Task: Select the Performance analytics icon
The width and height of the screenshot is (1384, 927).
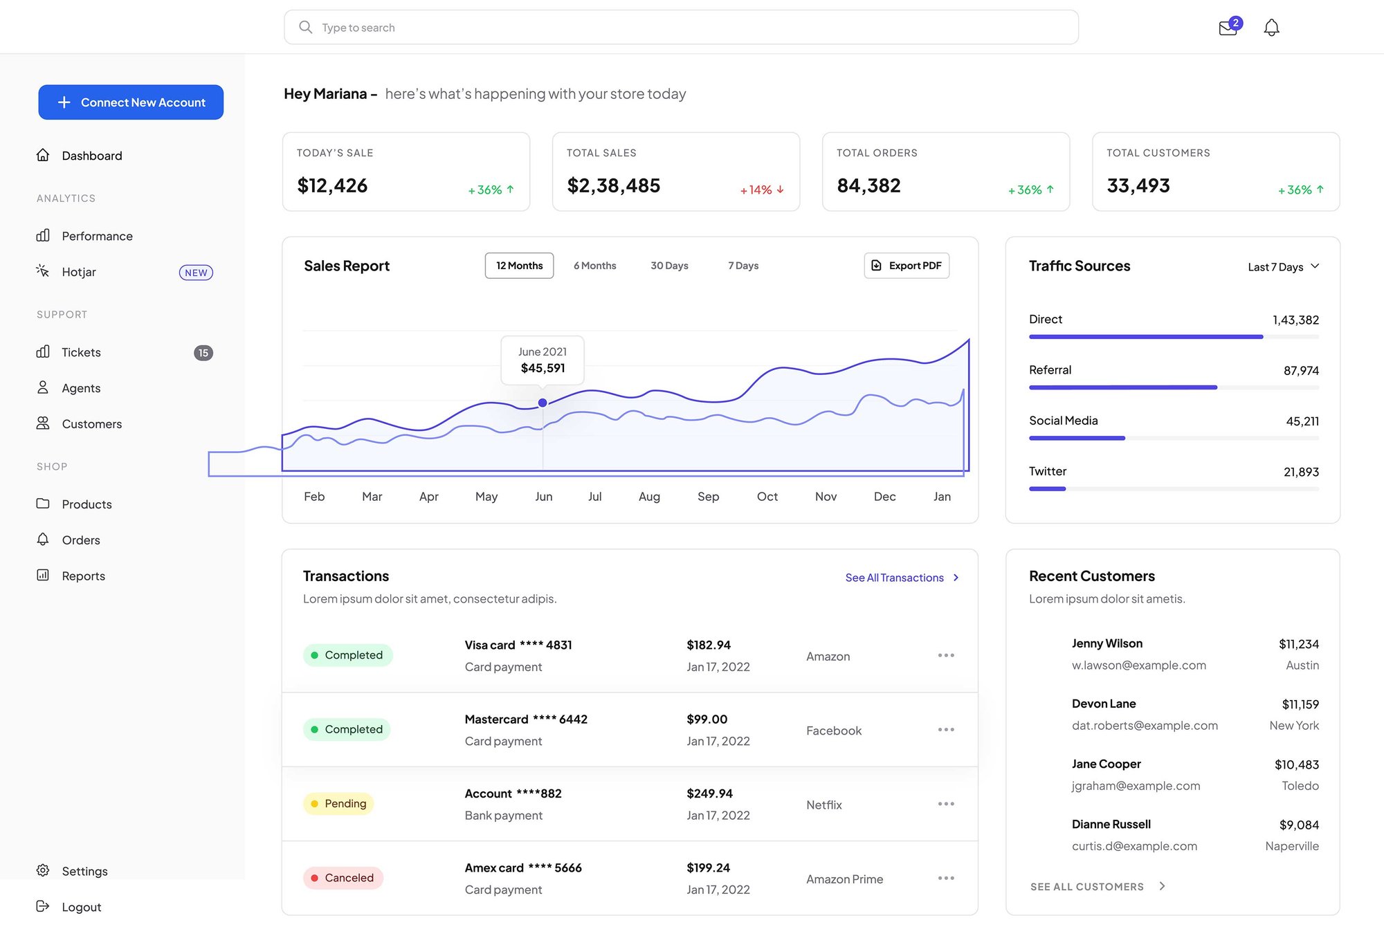Action: 43,235
